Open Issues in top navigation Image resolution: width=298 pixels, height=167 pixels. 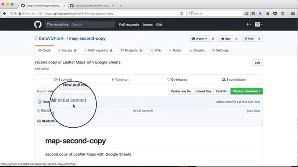148,25
